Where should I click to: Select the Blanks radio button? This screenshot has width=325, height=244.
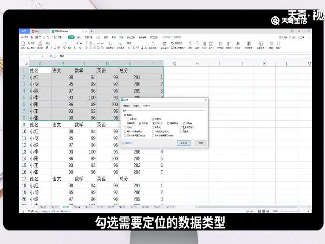click(153, 127)
